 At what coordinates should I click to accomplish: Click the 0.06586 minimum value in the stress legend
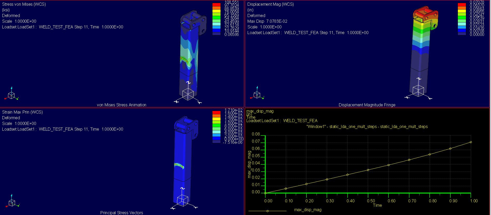click(231, 34)
